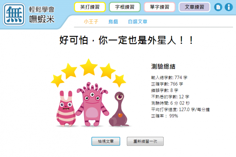Click the 無 logo icon
Image resolution: width=236 pixels, height=157 pixels.
(x=14, y=14)
